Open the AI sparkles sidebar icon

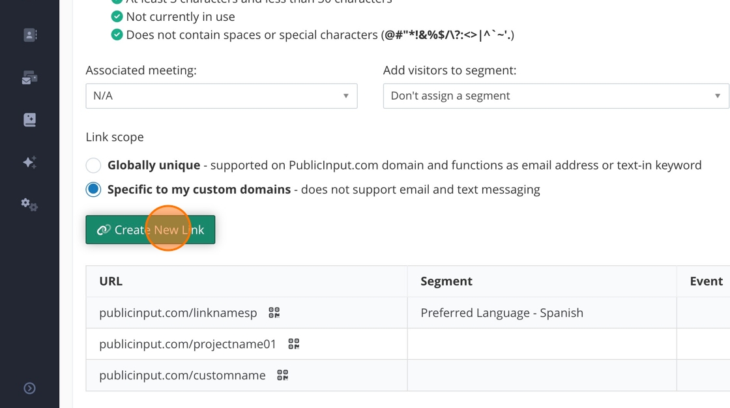(x=30, y=162)
